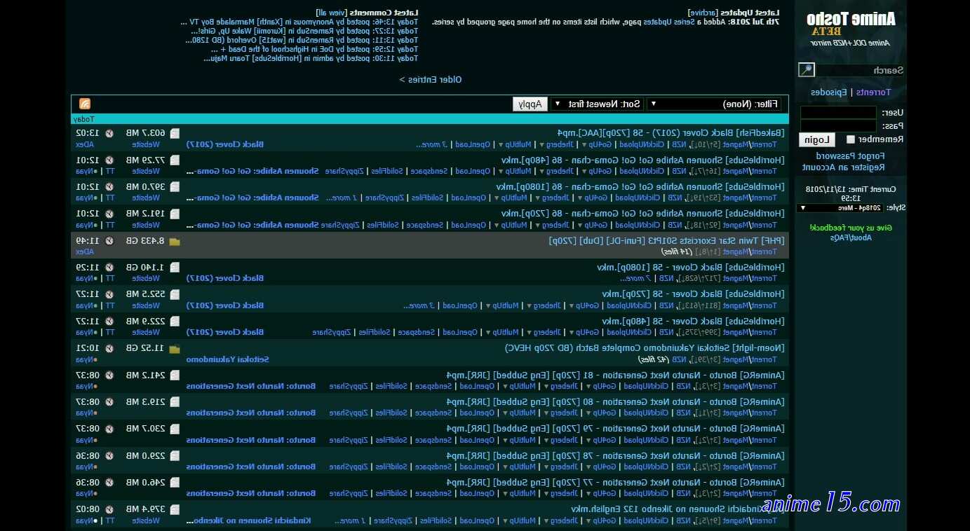Click the Login button
This screenshot has height=531, width=970.
pyautogui.click(x=817, y=140)
